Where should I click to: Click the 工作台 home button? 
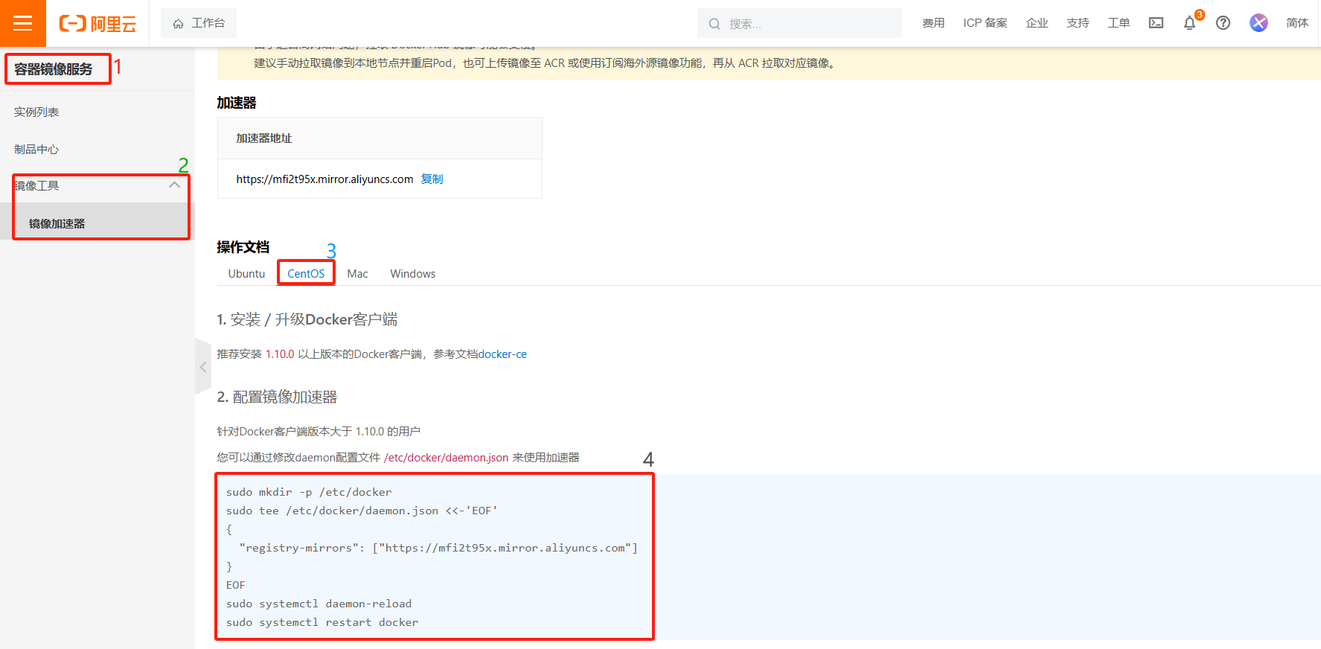point(199,23)
